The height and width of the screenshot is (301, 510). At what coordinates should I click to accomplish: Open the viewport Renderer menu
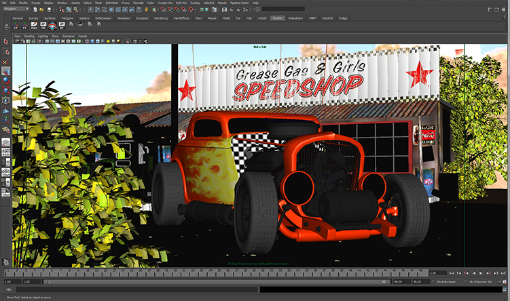tap(69, 36)
